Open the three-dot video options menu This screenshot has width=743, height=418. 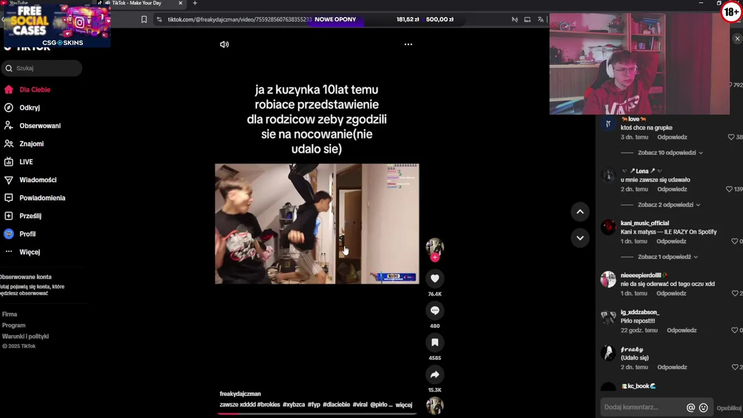(x=408, y=44)
